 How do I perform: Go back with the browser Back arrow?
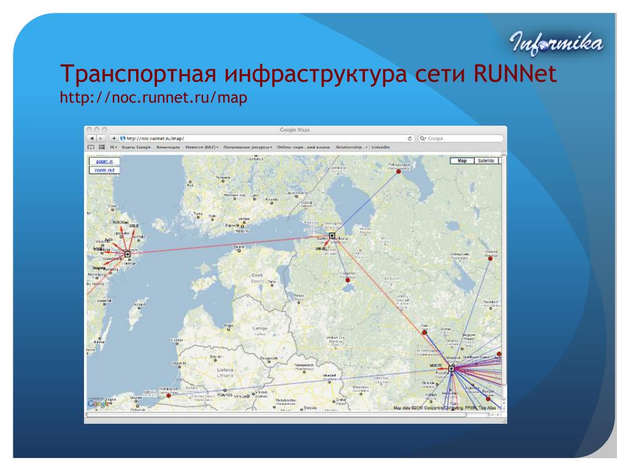point(92,139)
